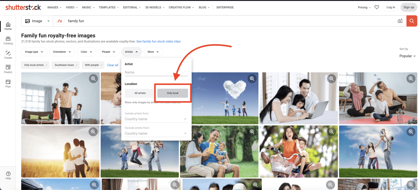Switch location to All artists
The image size is (420, 190).
coord(140,93)
